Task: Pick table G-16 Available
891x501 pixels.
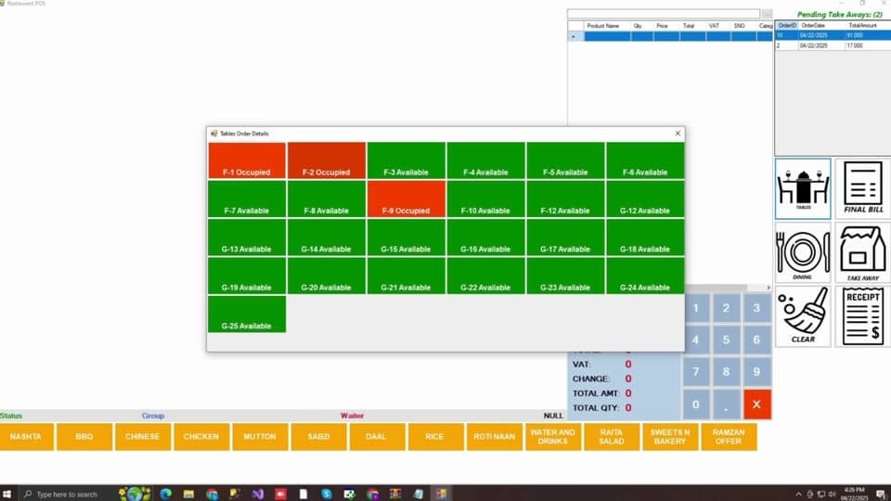Action: (485, 238)
